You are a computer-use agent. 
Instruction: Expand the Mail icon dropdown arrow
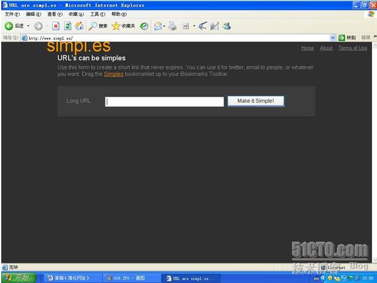tap(164, 26)
